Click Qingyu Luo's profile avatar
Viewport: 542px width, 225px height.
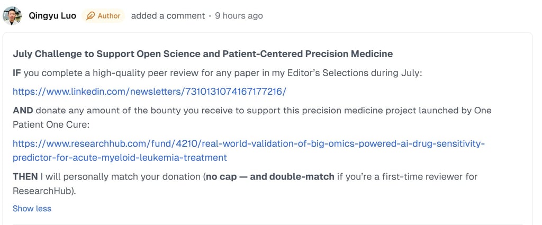coord(12,16)
